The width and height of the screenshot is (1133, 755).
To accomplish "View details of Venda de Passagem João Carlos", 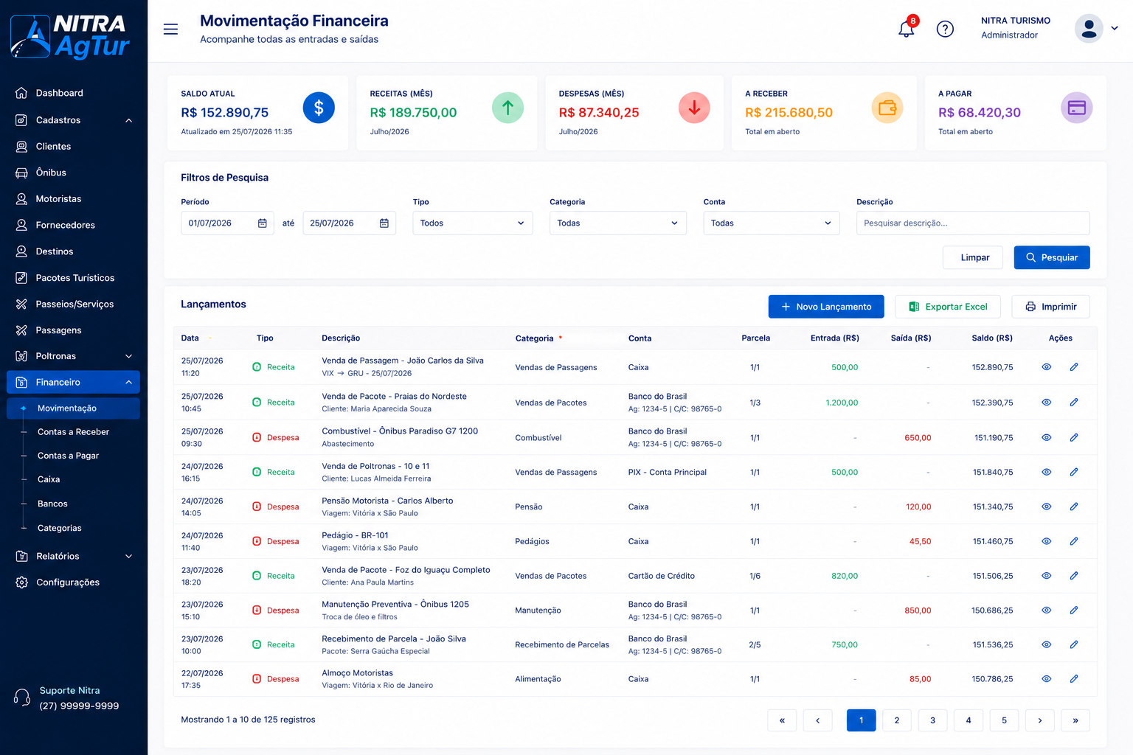I will 1046,366.
